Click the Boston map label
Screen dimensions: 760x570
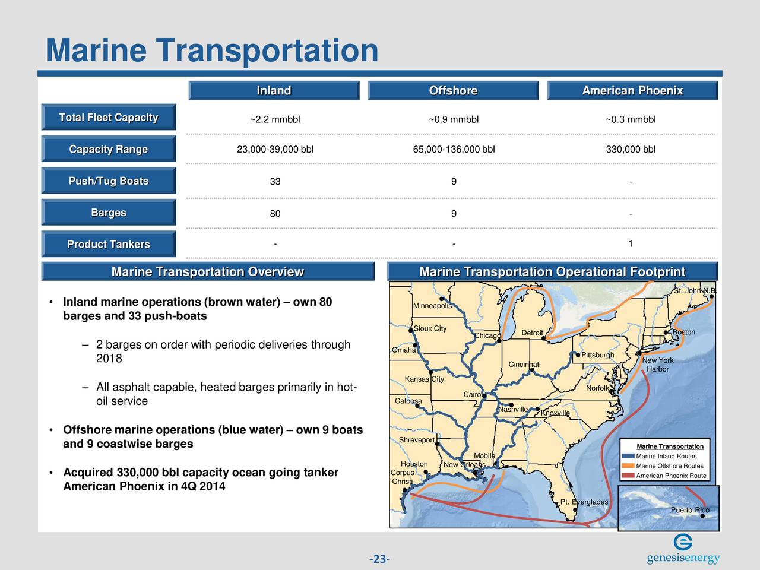pyautogui.click(x=684, y=332)
